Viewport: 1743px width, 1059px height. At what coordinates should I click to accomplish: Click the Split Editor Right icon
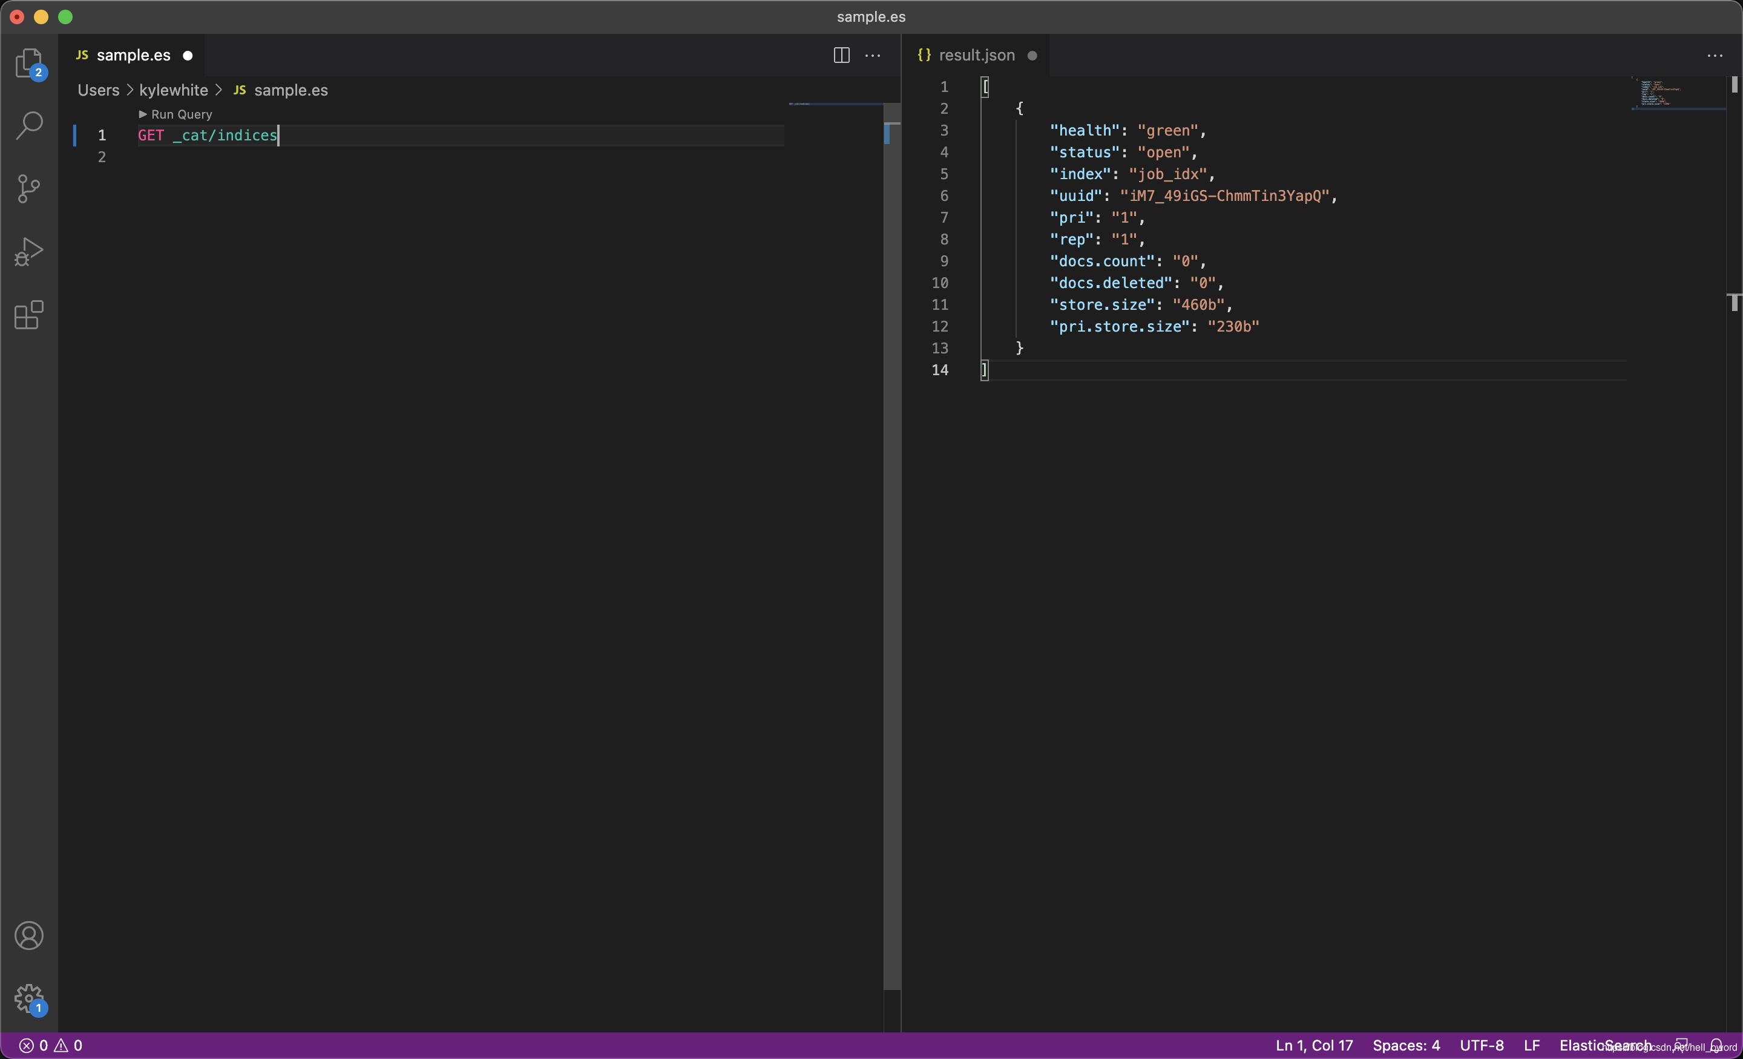(841, 55)
